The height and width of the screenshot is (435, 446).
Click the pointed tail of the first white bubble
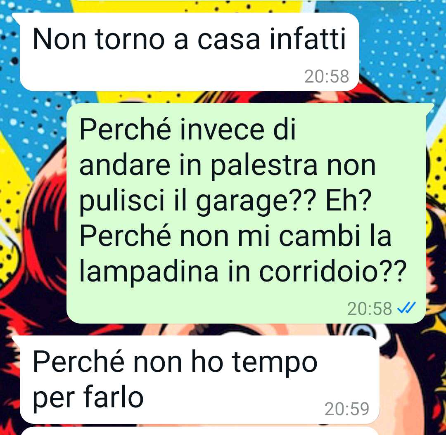tap(17, 18)
